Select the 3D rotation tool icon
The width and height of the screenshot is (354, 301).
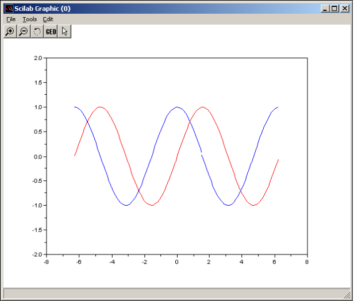point(37,32)
